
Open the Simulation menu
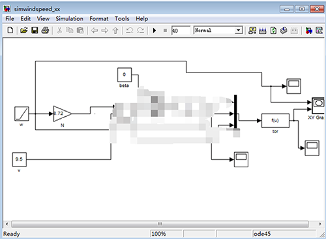69,19
